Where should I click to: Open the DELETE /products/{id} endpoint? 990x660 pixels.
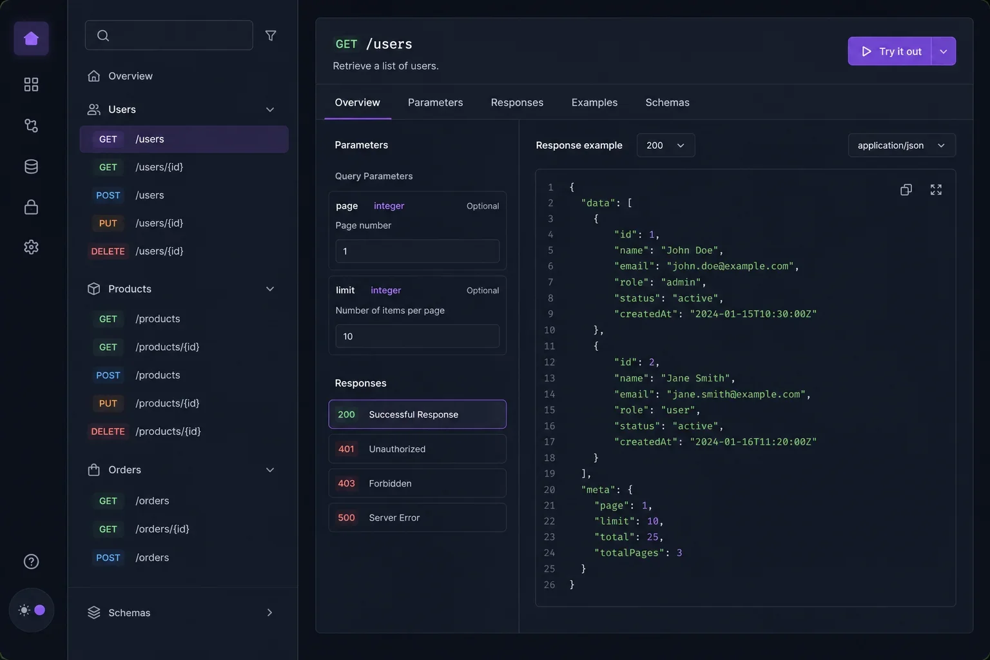click(x=184, y=431)
